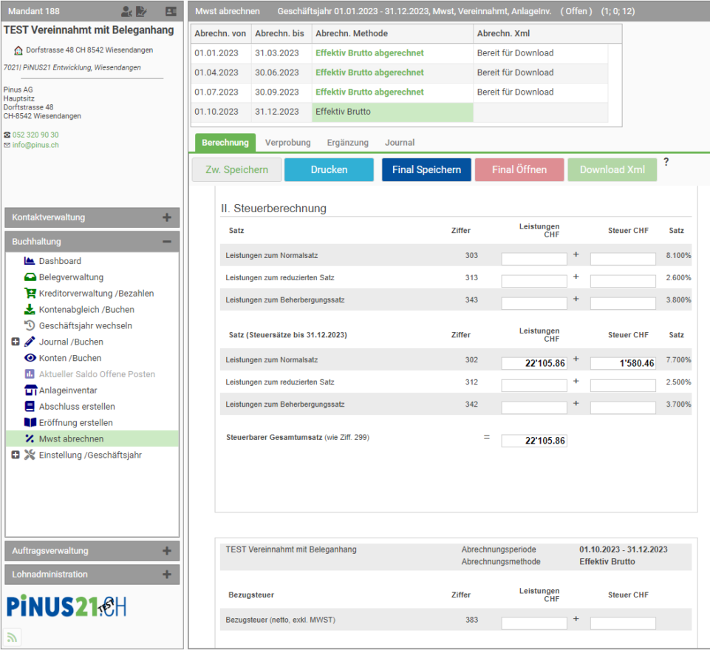
Task: Click the Einstellung tools icon
Action: pos(30,455)
